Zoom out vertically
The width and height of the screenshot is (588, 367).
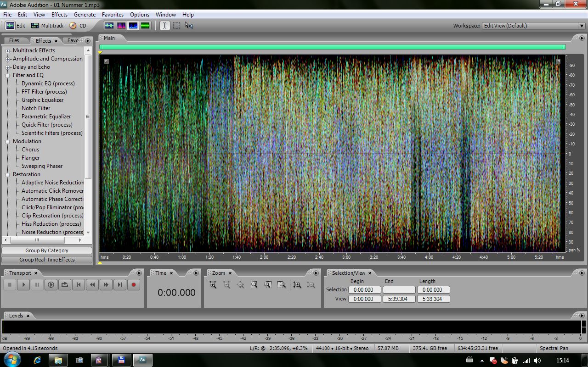click(x=311, y=285)
